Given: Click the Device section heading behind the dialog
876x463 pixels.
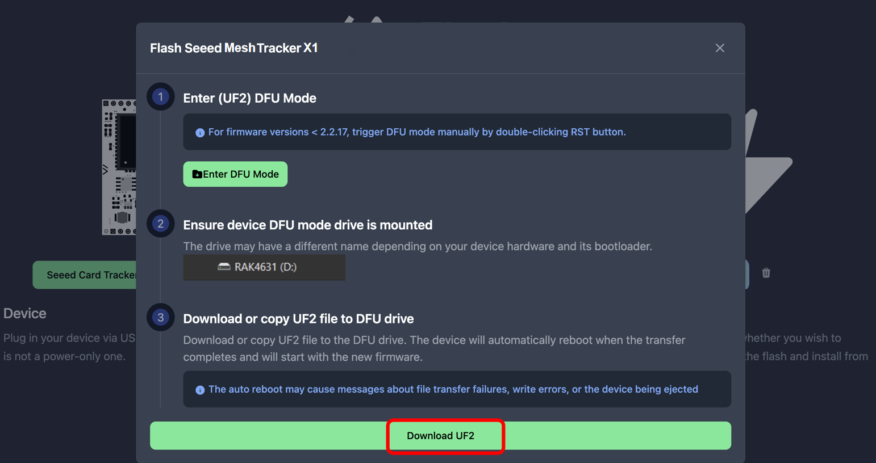Looking at the screenshot, I should (x=25, y=313).
